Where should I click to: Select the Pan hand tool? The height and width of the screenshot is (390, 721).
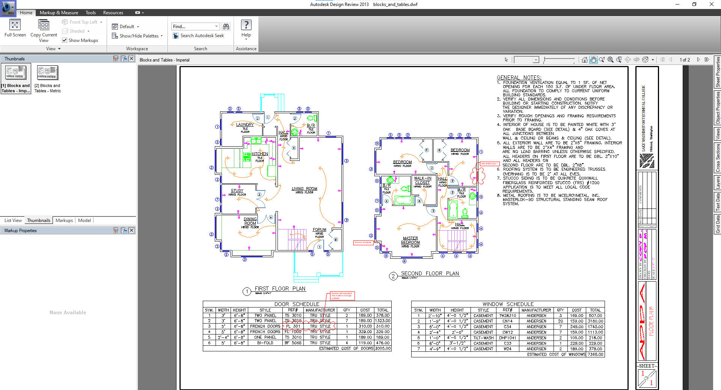(x=593, y=60)
